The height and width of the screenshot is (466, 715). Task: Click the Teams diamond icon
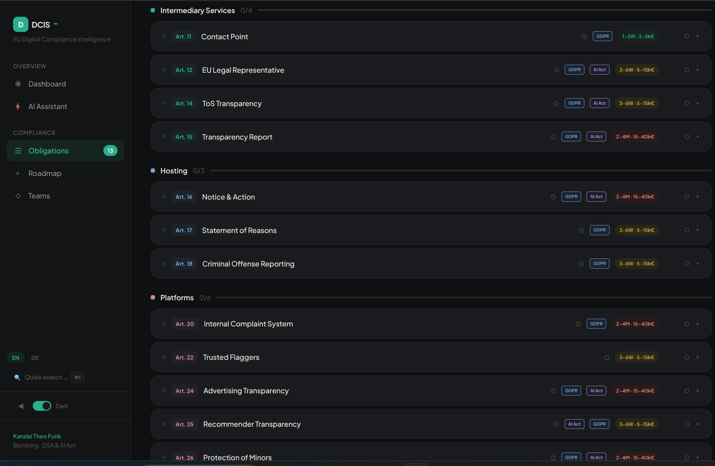18,196
